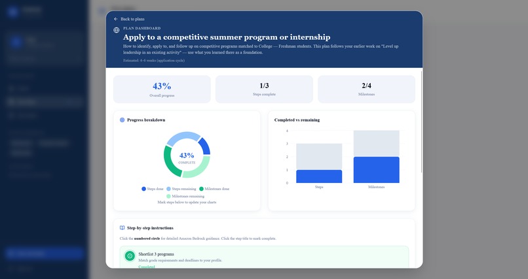528x279 pixels.
Task: Toggle completion by clicking Shortlist 3 programs title
Action: click(157, 254)
